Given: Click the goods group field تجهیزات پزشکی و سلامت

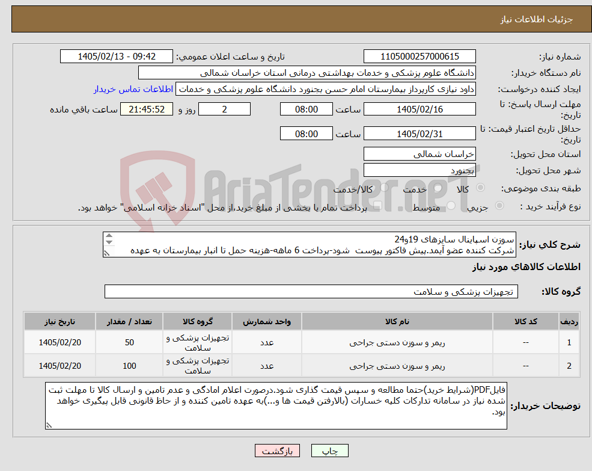Looking at the screenshot, I should click(x=311, y=292).
